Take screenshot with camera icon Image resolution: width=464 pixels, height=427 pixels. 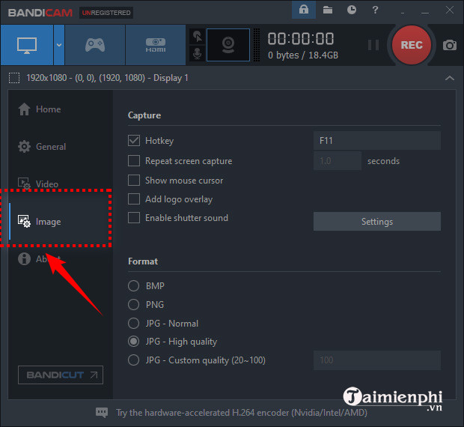(x=450, y=45)
